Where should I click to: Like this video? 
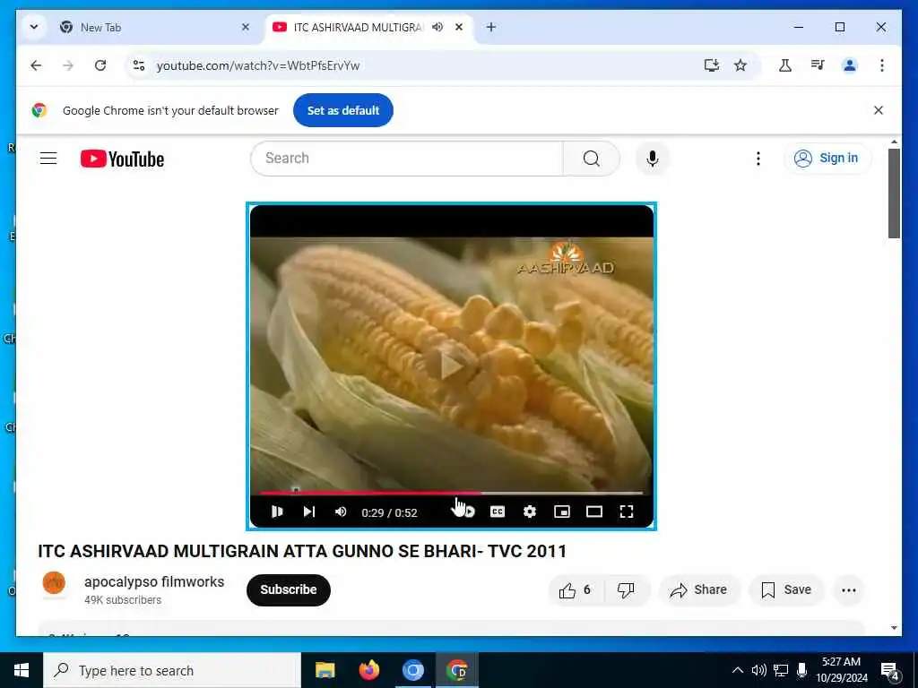pyautogui.click(x=576, y=589)
